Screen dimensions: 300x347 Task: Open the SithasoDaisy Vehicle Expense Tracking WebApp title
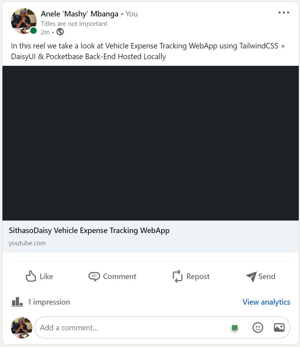[x=89, y=231]
